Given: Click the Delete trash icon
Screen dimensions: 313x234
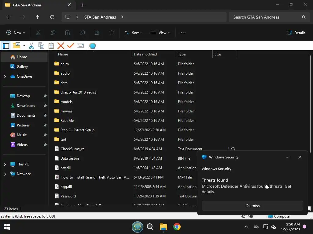Looking at the screenshot, I should [x=112, y=33].
